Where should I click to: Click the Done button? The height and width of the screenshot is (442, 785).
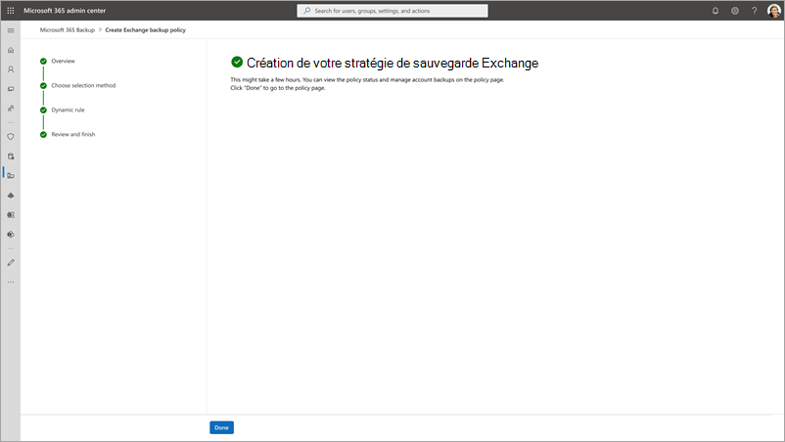point(222,427)
